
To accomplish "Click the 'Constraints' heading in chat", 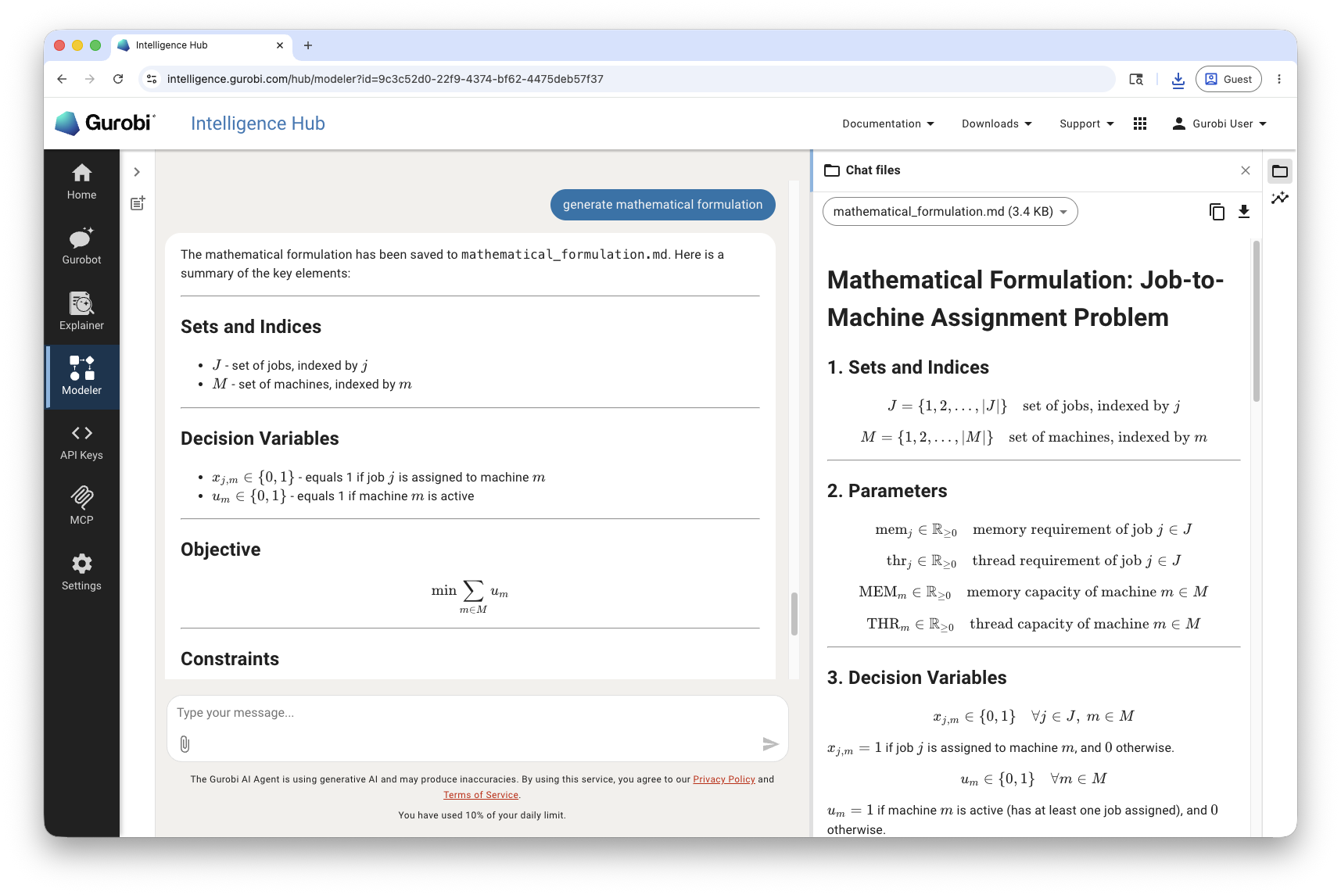I will (230, 659).
